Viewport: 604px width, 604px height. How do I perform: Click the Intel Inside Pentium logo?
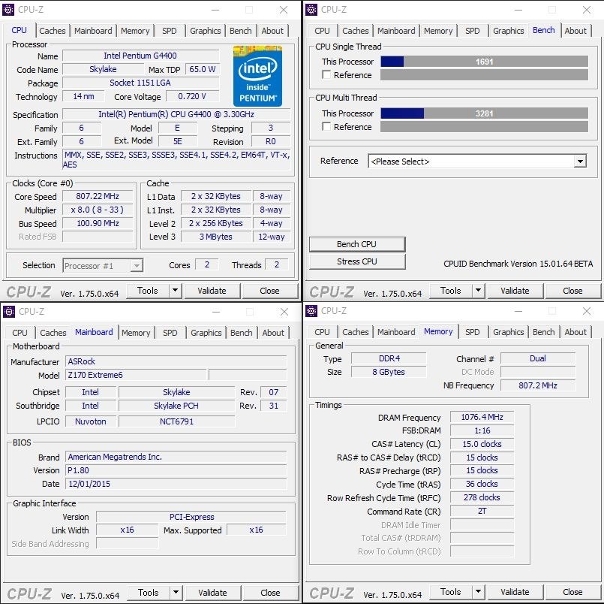(257, 76)
